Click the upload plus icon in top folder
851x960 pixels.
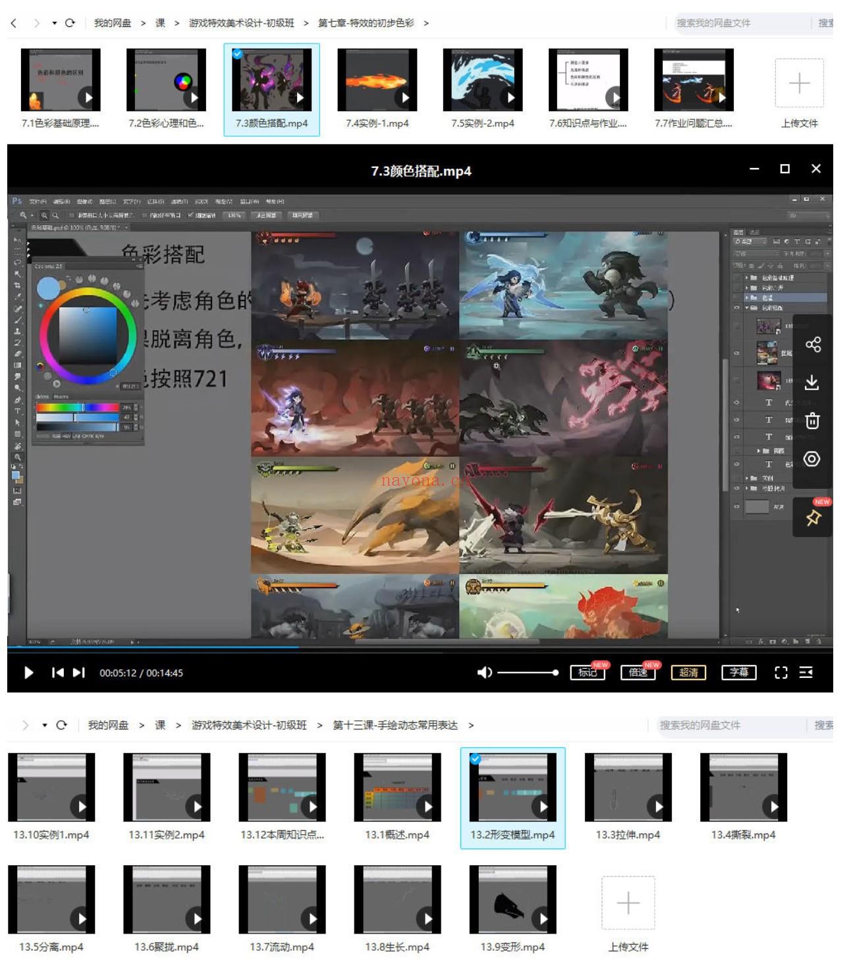(799, 83)
